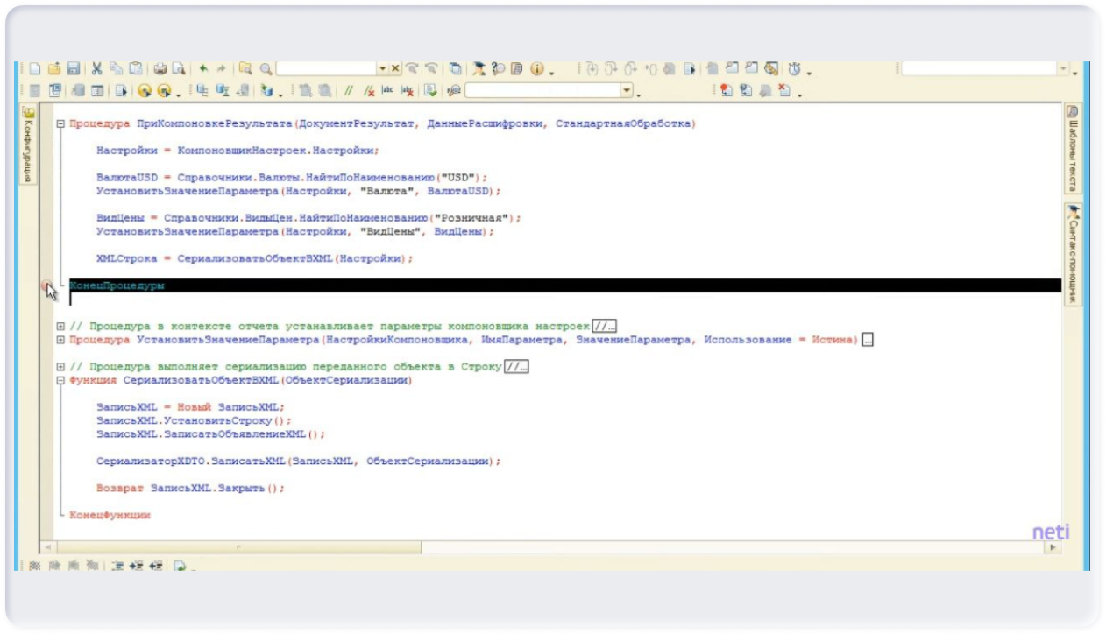Click the toggle breakpoint red dot icon

click(x=725, y=90)
